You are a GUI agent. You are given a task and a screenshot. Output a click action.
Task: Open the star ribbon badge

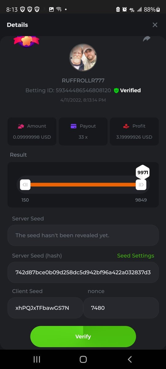click(26, 41)
